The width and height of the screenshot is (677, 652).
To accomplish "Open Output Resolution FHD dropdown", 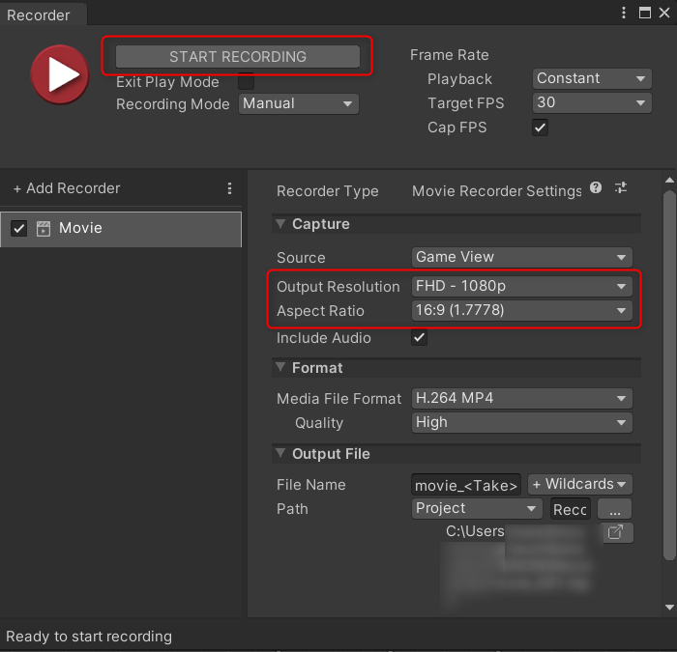I will pos(521,286).
